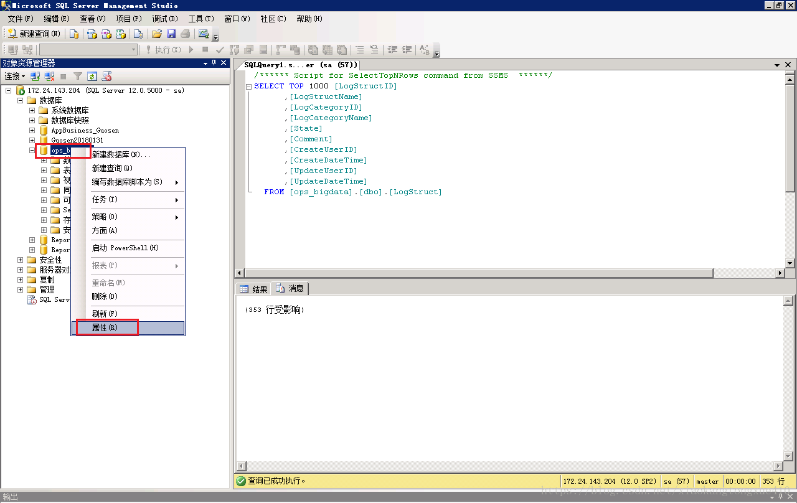The width and height of the screenshot is (797, 503).
Task: Choose 方面(A) in the context menu
Action: (x=128, y=230)
